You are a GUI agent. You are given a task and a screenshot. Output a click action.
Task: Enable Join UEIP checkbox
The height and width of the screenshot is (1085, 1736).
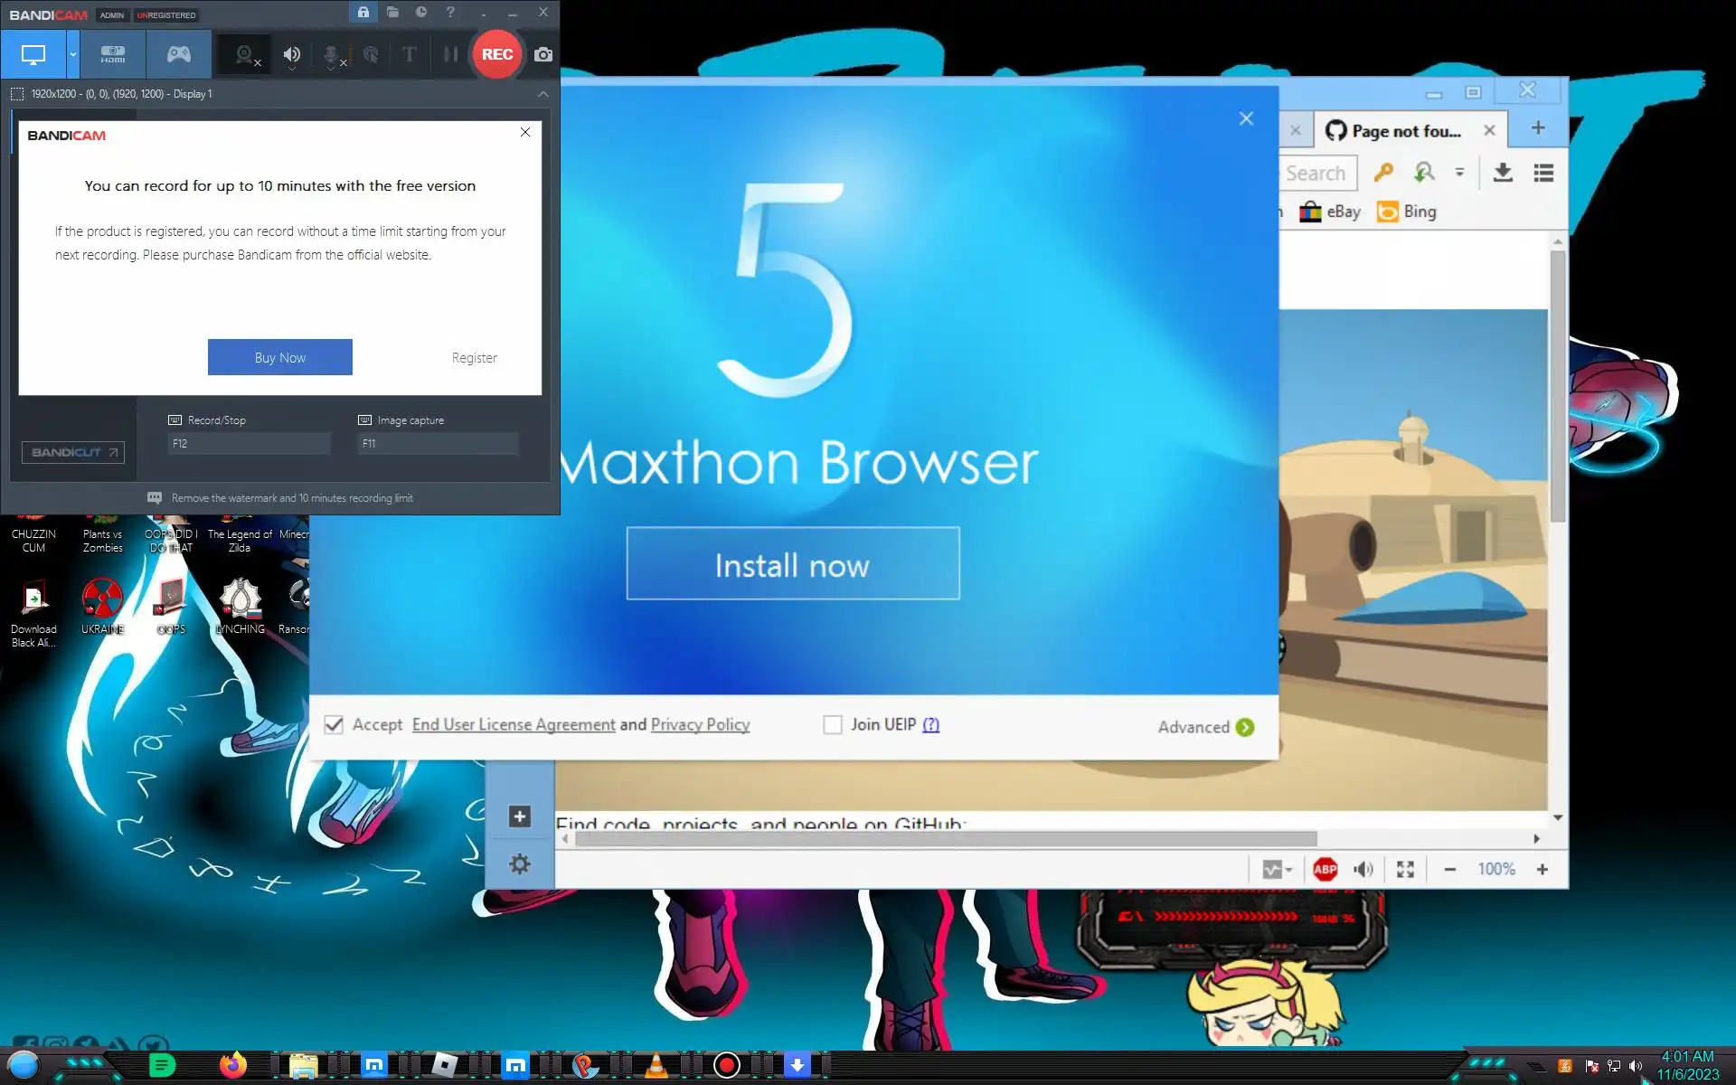click(833, 725)
